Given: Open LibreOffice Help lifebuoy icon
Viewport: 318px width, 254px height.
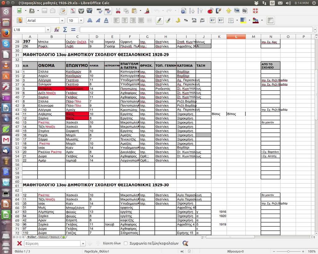Looking at the screenshot, I should (255, 11).
